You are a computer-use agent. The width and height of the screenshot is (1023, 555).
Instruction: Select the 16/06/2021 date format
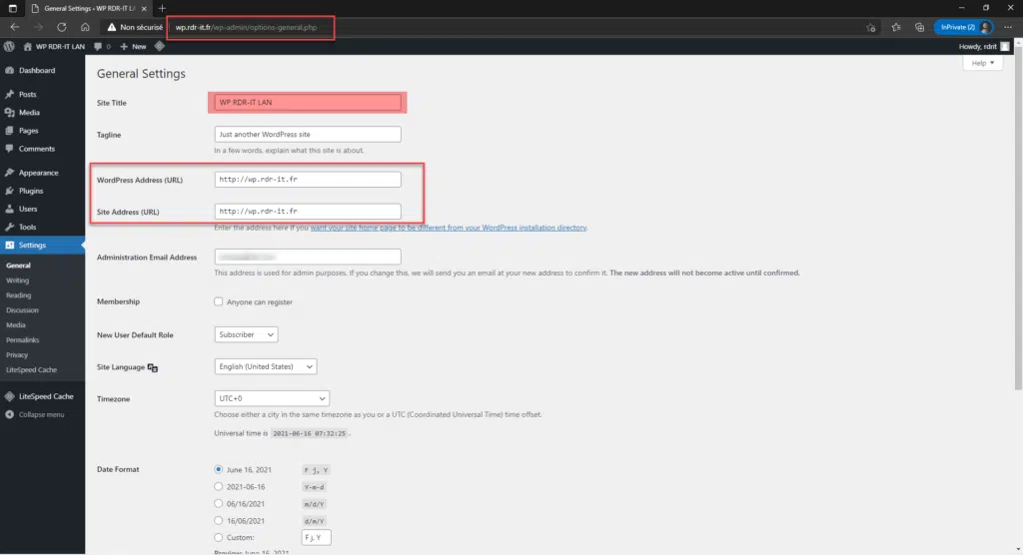219,520
